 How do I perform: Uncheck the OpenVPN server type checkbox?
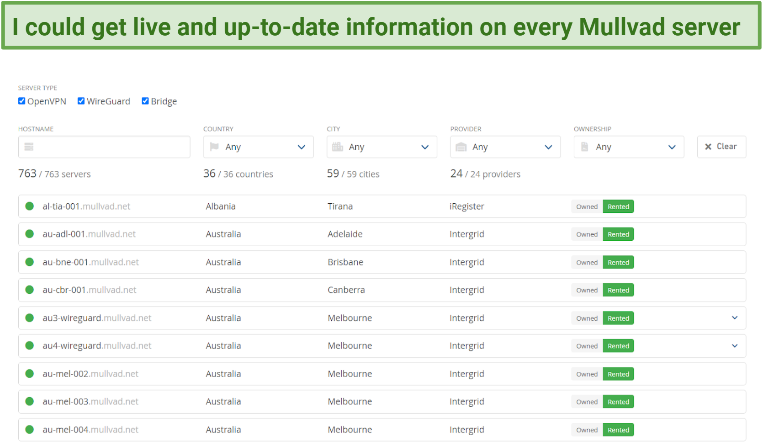tap(22, 101)
